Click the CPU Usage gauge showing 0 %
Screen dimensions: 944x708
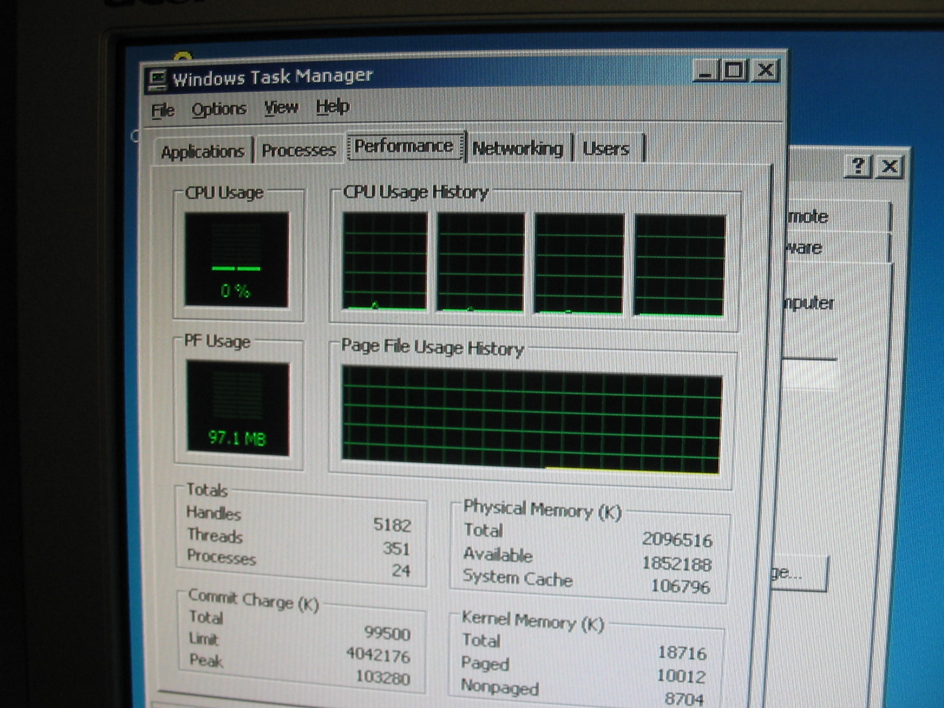[237, 260]
